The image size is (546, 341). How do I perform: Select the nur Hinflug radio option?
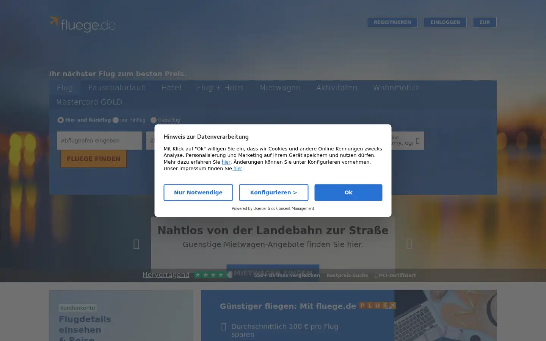tap(116, 120)
